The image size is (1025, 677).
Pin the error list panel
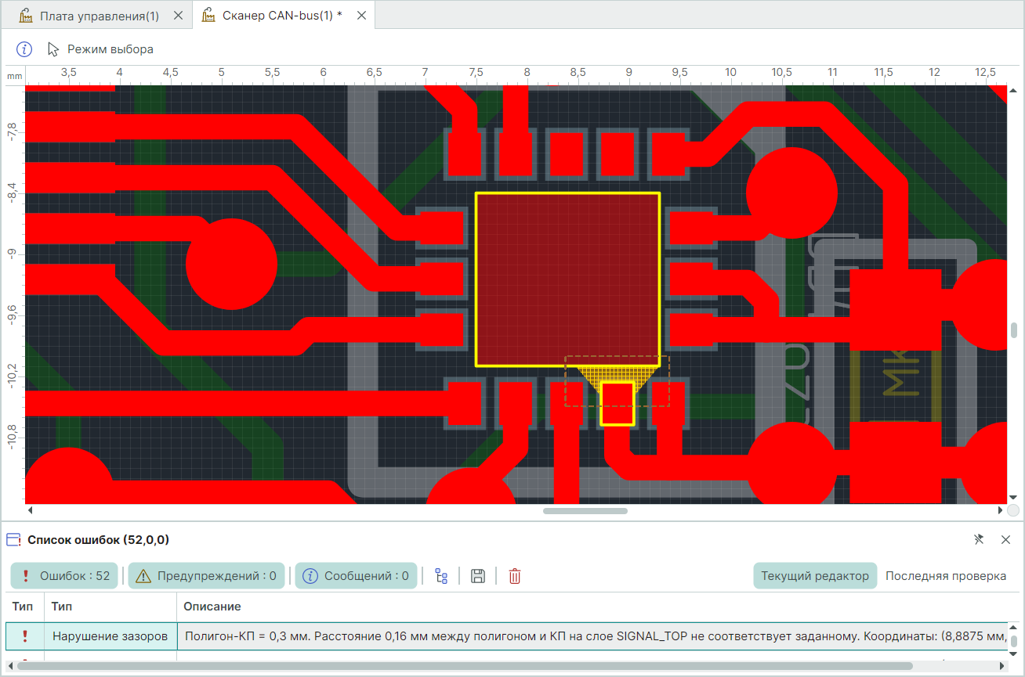coord(978,539)
